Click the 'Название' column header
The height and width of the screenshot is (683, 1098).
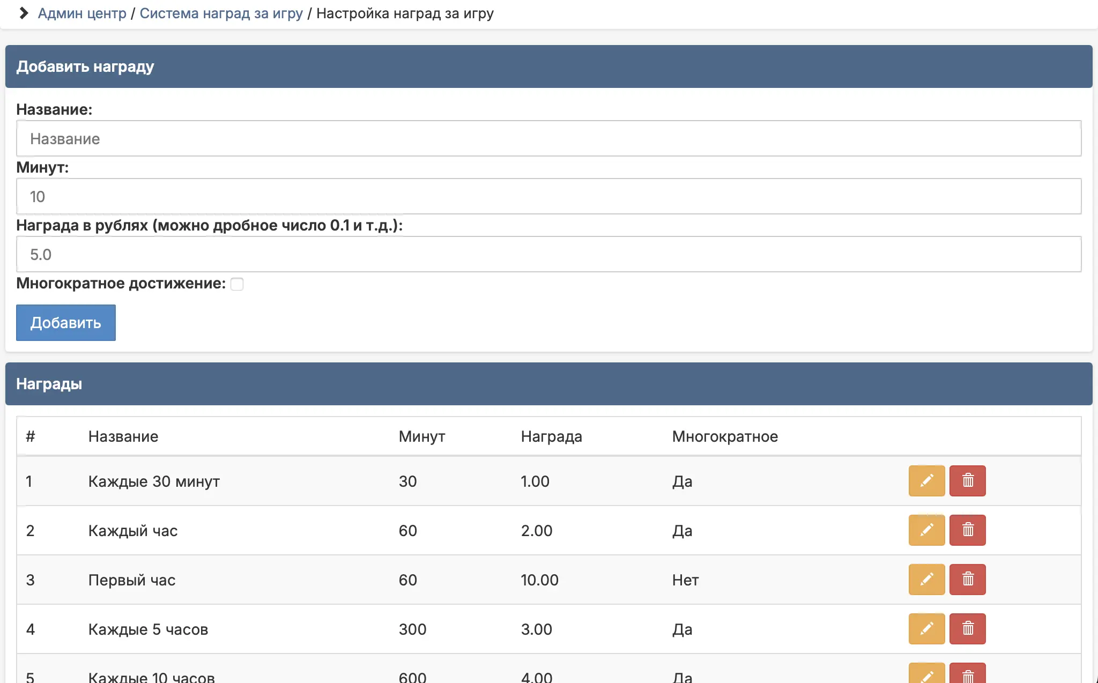click(123, 436)
